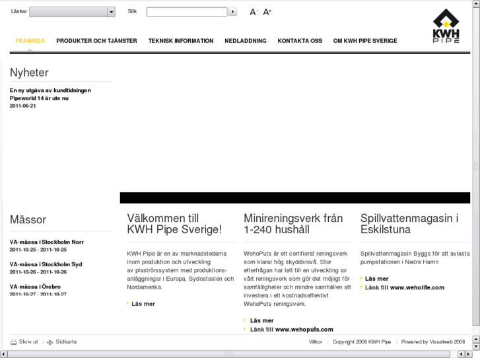Open news about Pipeworld 14 kundtidningen
Viewport: 480px width, 360px height.
[50, 94]
